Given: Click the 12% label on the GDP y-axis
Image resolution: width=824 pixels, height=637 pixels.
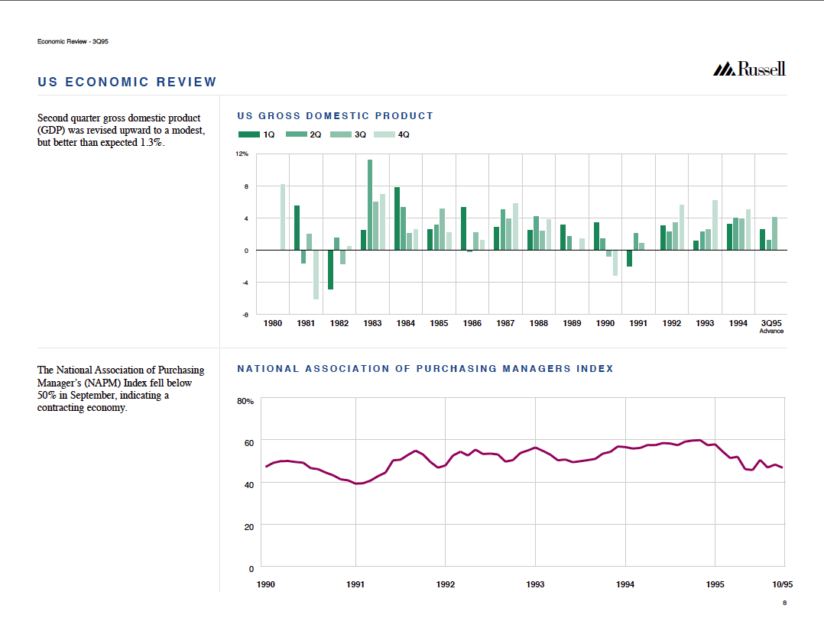Looking at the screenshot, I should point(242,154).
